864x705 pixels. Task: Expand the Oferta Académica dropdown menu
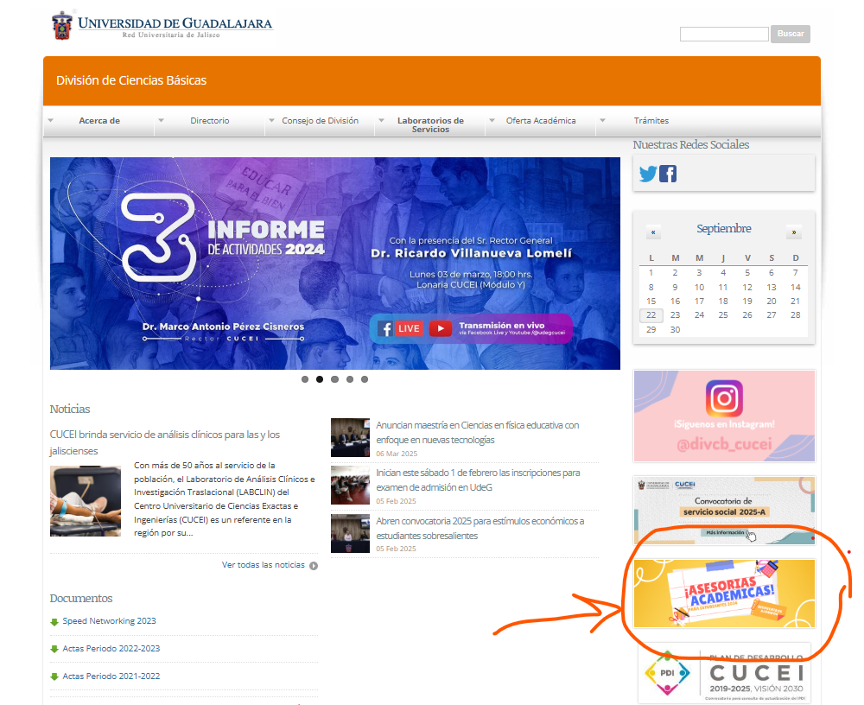pyautogui.click(x=541, y=121)
